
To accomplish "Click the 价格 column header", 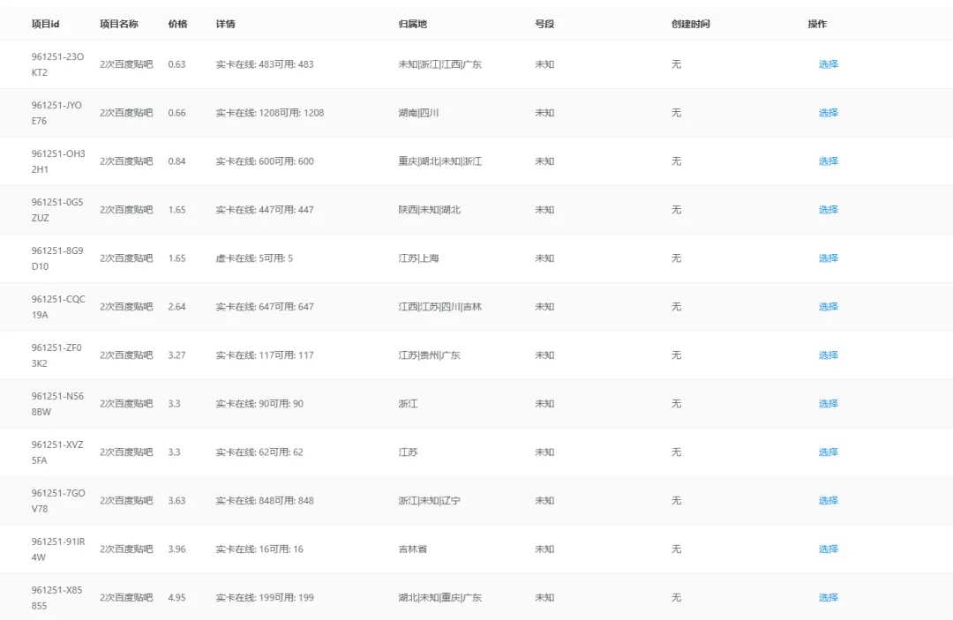I will (x=177, y=24).
